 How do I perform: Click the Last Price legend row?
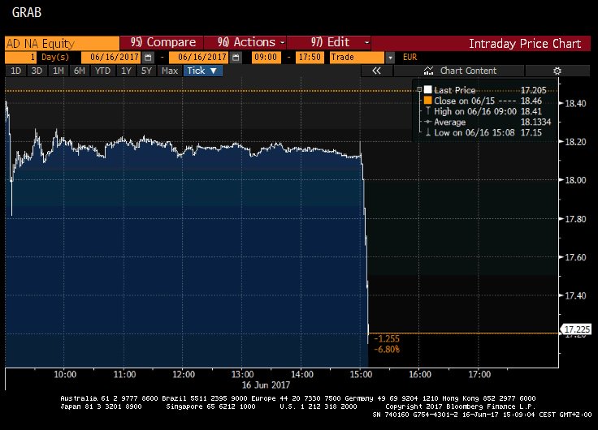485,90
